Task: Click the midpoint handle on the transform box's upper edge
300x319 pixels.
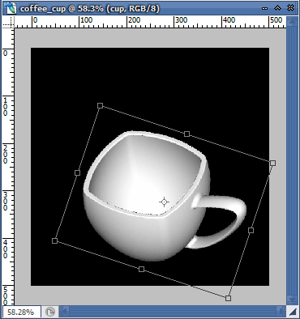Action: pos(186,134)
